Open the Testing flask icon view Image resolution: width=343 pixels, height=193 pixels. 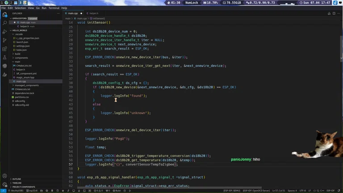coord(5,58)
